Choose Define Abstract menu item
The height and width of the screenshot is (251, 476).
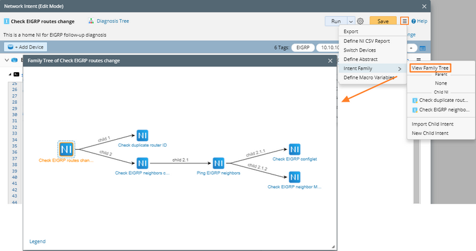coord(360,59)
